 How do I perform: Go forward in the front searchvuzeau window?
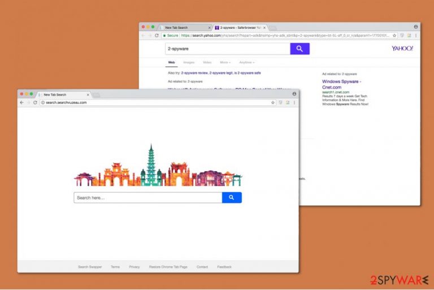point(28,102)
